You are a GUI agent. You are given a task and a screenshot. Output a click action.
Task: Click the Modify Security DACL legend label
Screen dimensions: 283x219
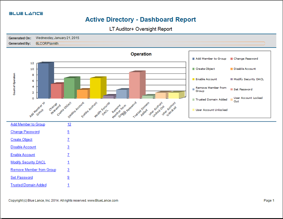pyautogui.click(x=249, y=79)
